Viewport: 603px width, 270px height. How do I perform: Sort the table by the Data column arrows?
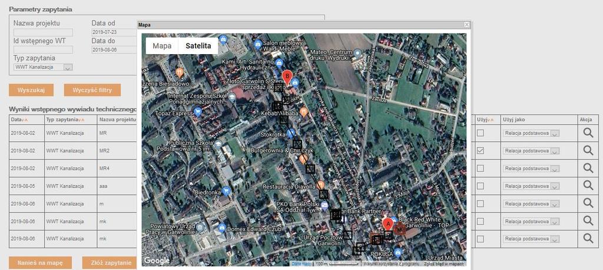pyautogui.click(x=25, y=120)
